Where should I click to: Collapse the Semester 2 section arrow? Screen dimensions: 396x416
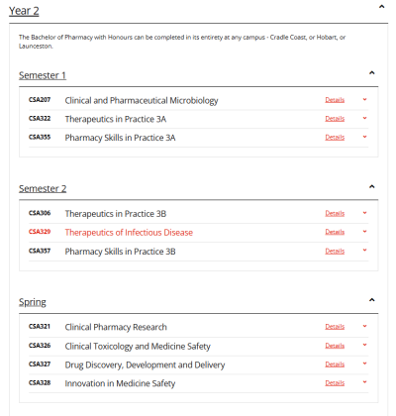[372, 186]
